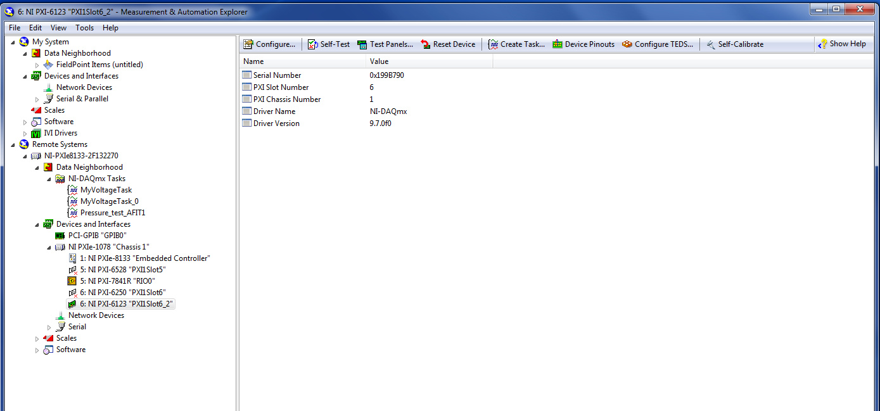Click serial number value 0x199B790

pyautogui.click(x=387, y=75)
